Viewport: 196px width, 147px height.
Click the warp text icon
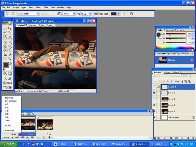[x=124, y=14]
